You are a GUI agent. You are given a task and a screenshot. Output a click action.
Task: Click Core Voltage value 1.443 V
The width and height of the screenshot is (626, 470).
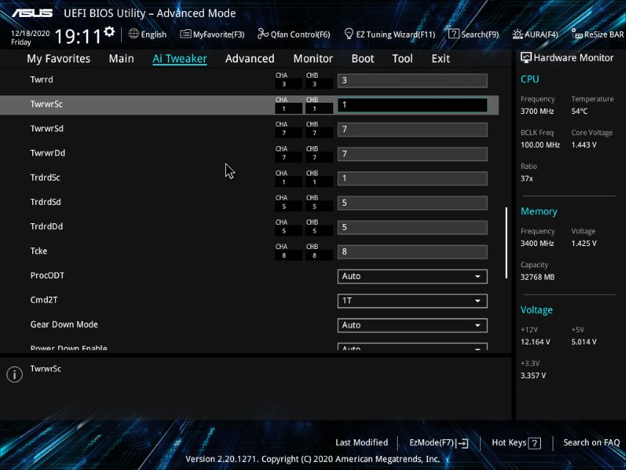click(x=583, y=145)
